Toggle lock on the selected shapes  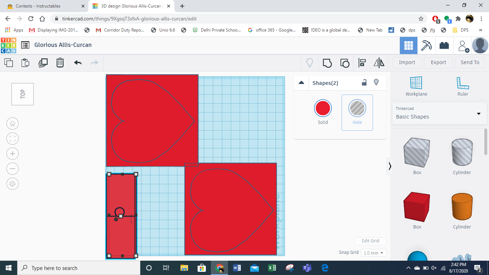coord(364,83)
